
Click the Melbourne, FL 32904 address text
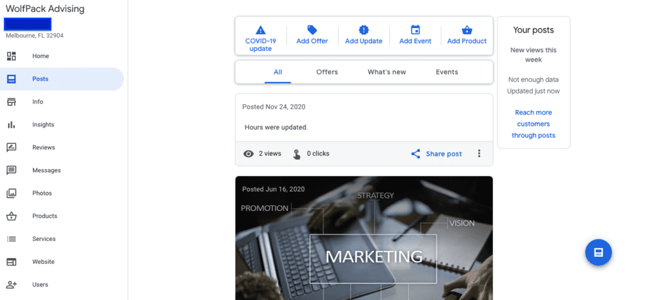pos(35,35)
